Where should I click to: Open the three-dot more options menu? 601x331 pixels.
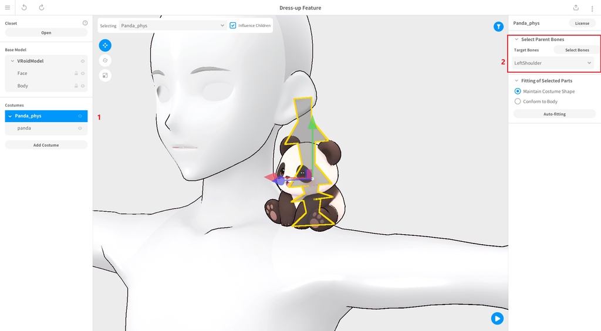[x=592, y=8]
